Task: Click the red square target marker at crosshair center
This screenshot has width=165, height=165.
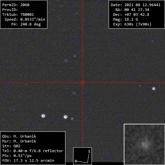Action: 82,83
